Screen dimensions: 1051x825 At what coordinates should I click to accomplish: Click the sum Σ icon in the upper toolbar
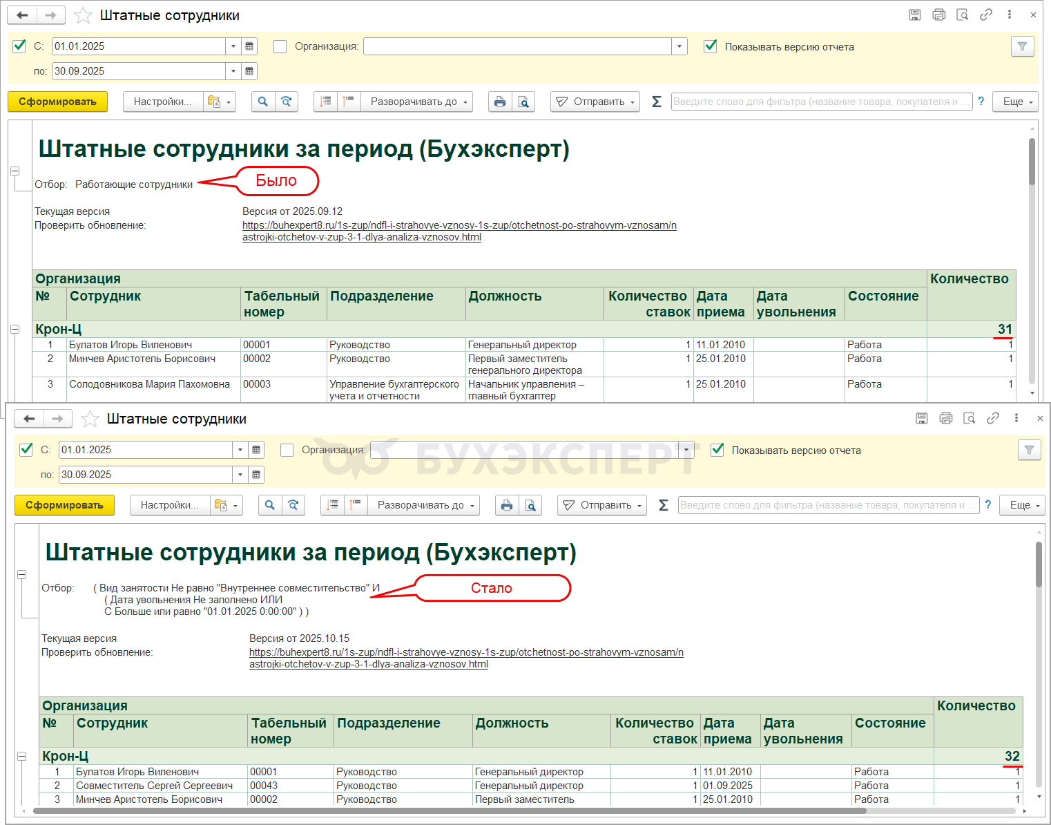657,102
